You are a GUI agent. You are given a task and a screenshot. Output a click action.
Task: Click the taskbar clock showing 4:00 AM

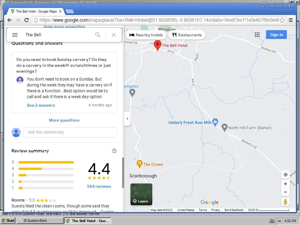(x=290, y=221)
